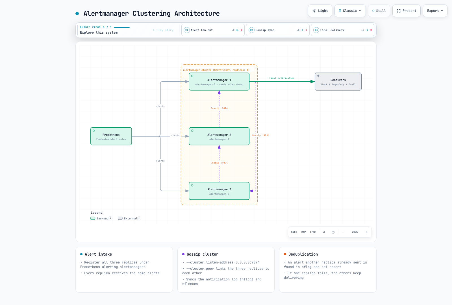Click the Deduplication card heading

303,254
